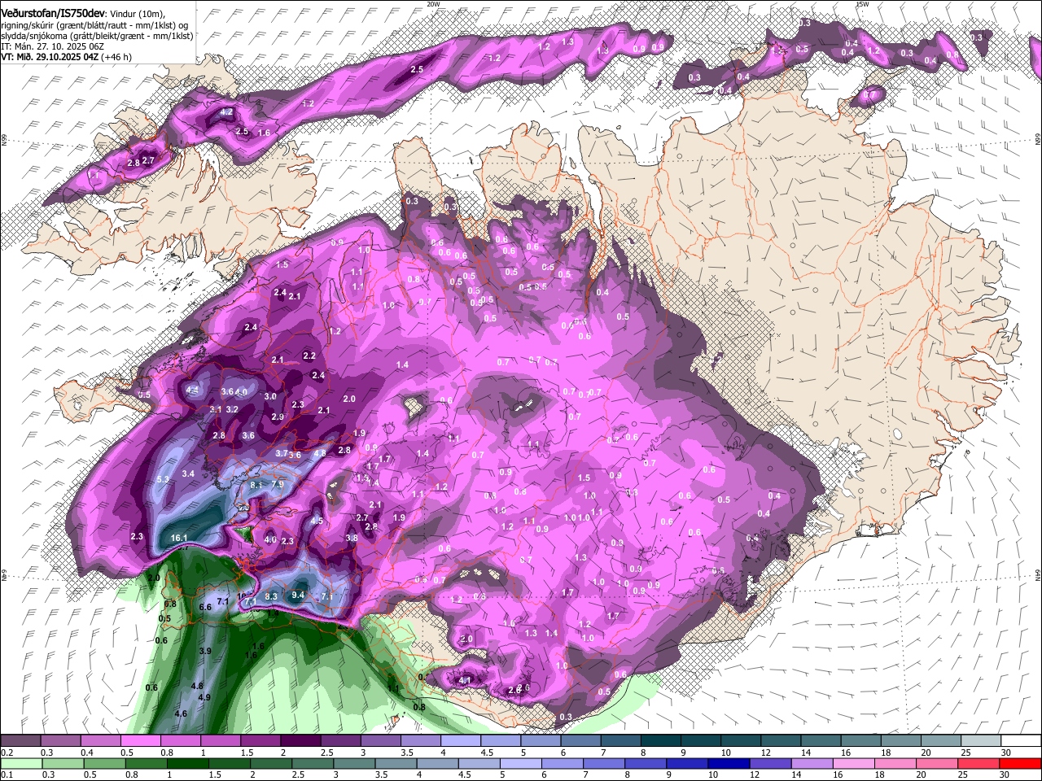Click the 0.1 label starting the rain scale
The image size is (1042, 781).
coord(6,774)
